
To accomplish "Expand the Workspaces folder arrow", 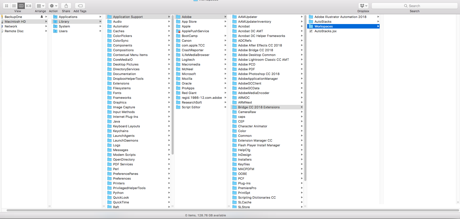I will (x=378, y=26).
